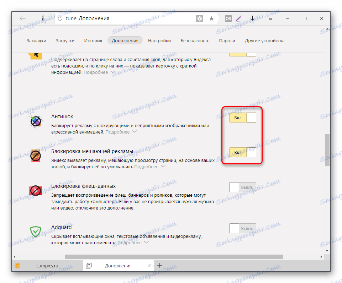Open a new tab with the plus icon
Viewport: 342px width, 283px height.
[160, 265]
